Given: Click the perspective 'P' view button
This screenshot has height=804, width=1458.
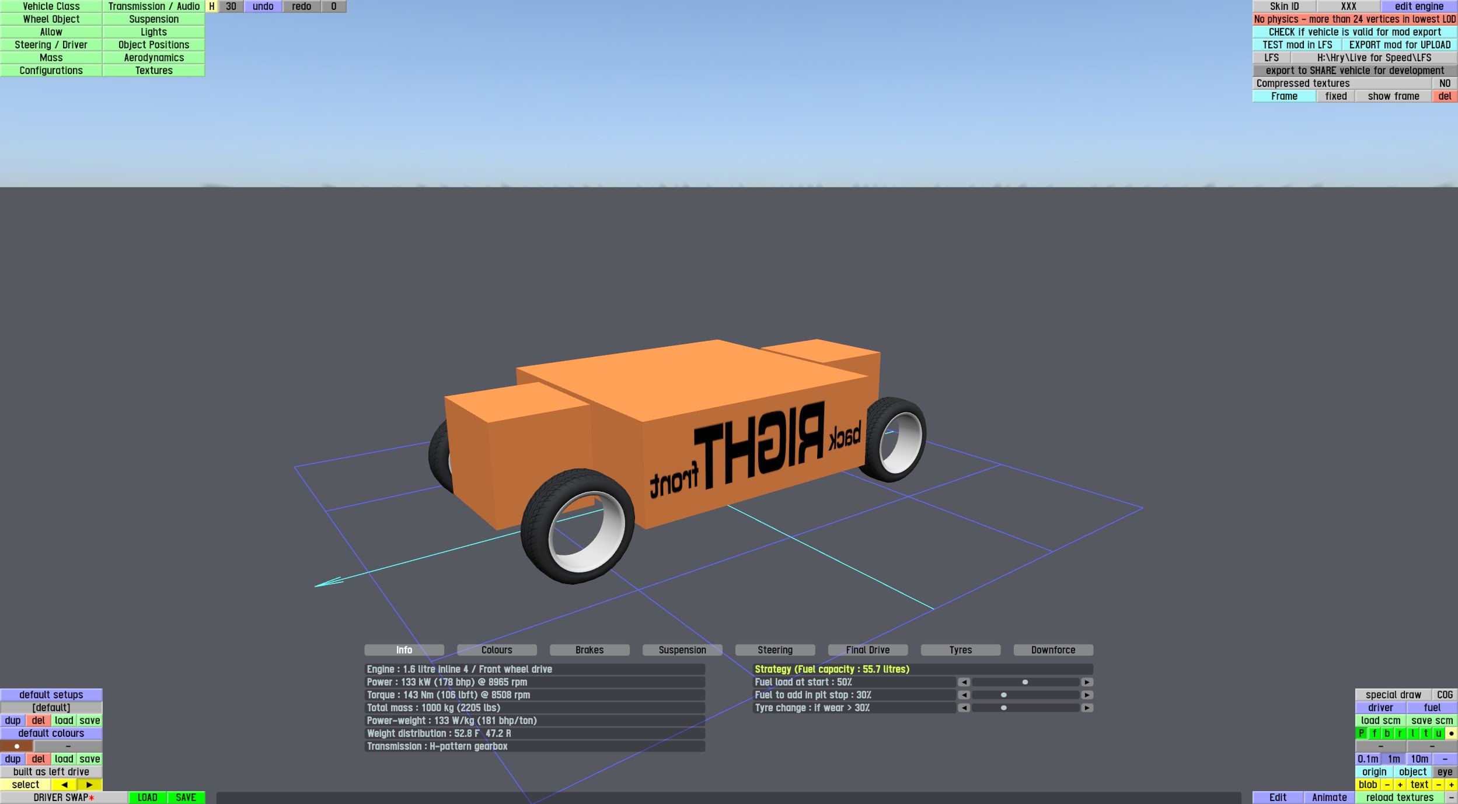Looking at the screenshot, I should click(1361, 733).
